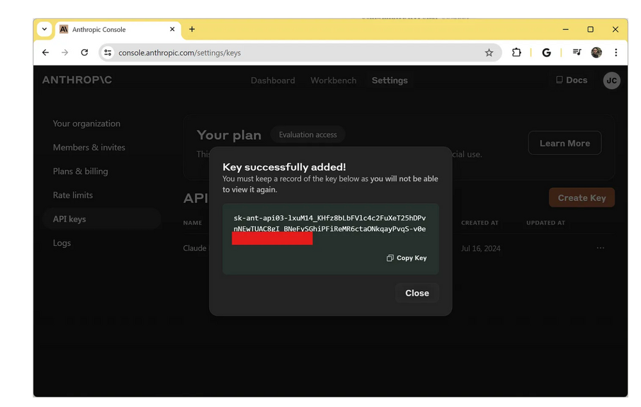This screenshot has width=641, height=407.
Task: Switch to the Workbench tab
Action: [x=333, y=81]
